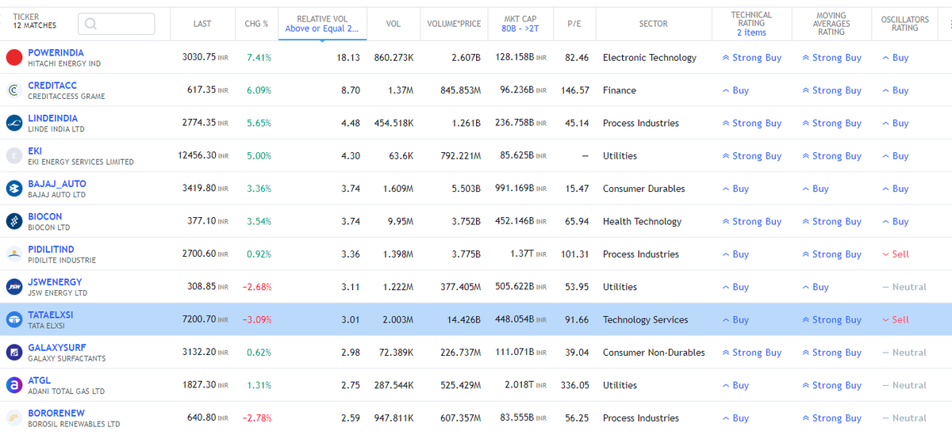Click BIOCON's Health Technology sector cell
952x439 pixels.
642,221
